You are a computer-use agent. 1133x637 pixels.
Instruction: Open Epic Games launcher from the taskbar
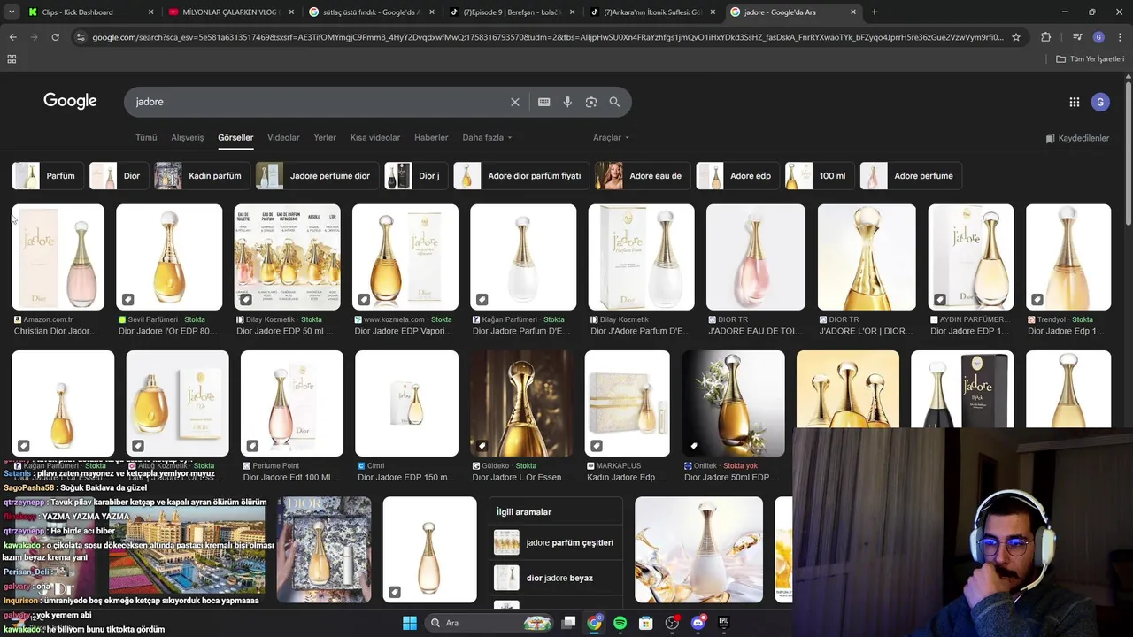click(x=723, y=623)
